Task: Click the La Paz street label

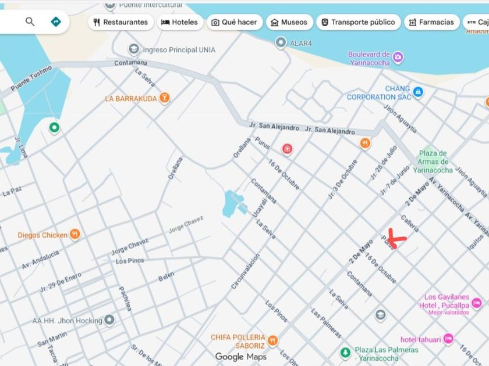Action: coord(12,191)
